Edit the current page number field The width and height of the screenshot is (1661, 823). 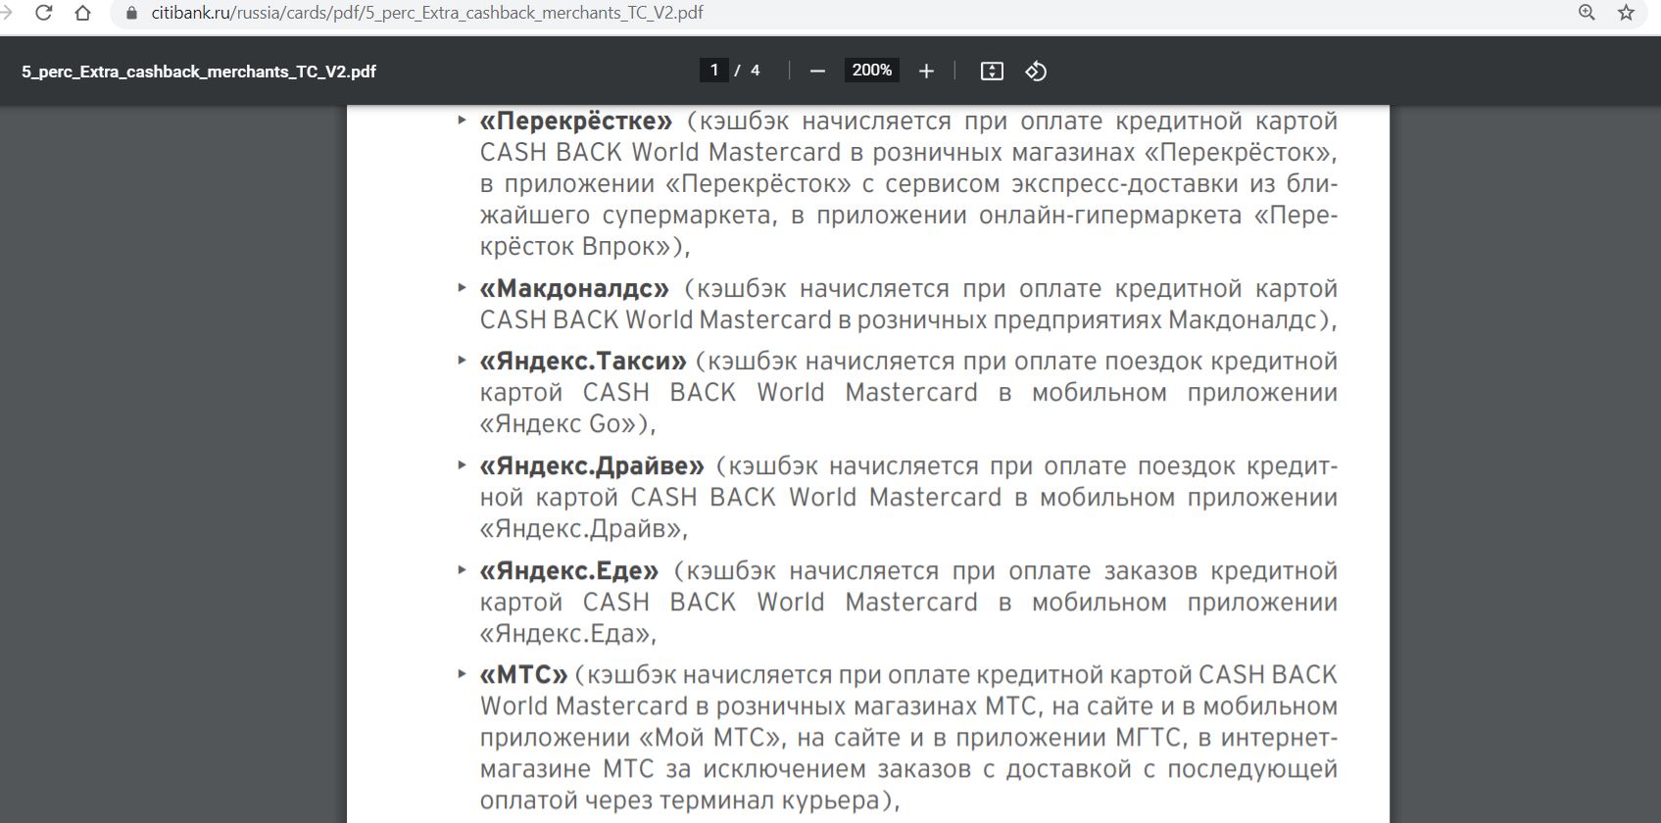click(714, 71)
